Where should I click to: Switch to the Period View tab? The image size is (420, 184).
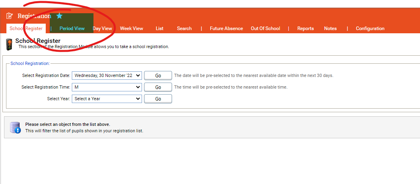72,28
